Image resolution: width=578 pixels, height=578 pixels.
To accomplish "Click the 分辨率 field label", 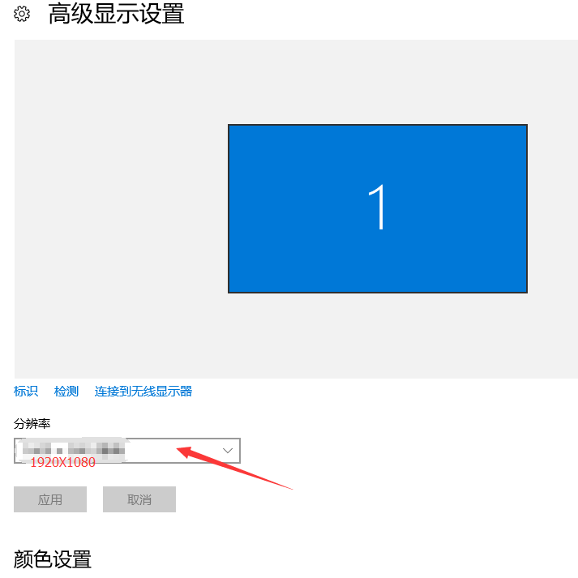I will tap(32, 423).
